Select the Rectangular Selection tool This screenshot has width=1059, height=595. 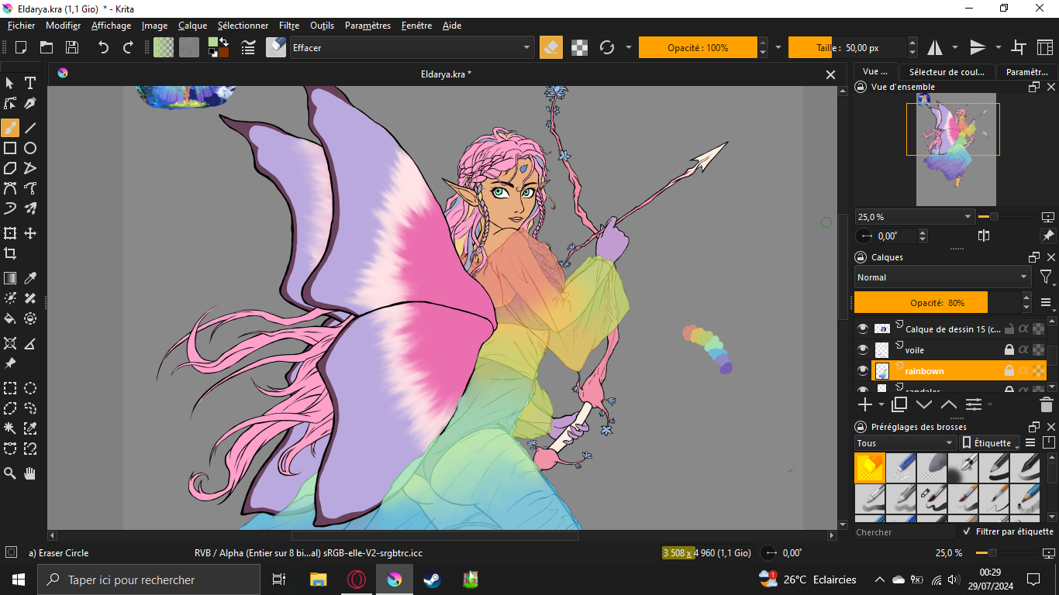click(10, 388)
